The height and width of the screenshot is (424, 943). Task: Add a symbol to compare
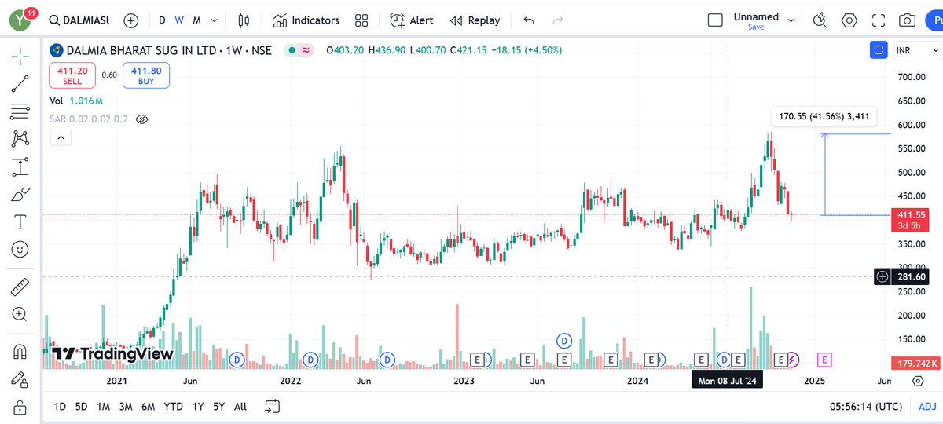pos(130,20)
